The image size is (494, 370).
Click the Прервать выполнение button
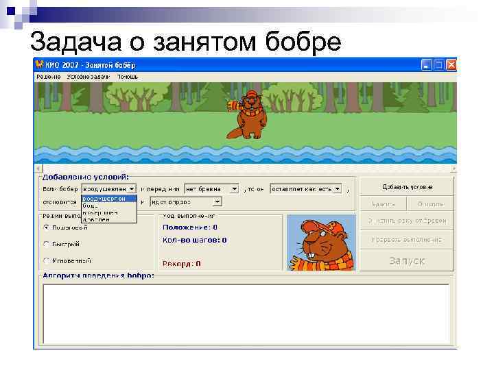tap(407, 240)
